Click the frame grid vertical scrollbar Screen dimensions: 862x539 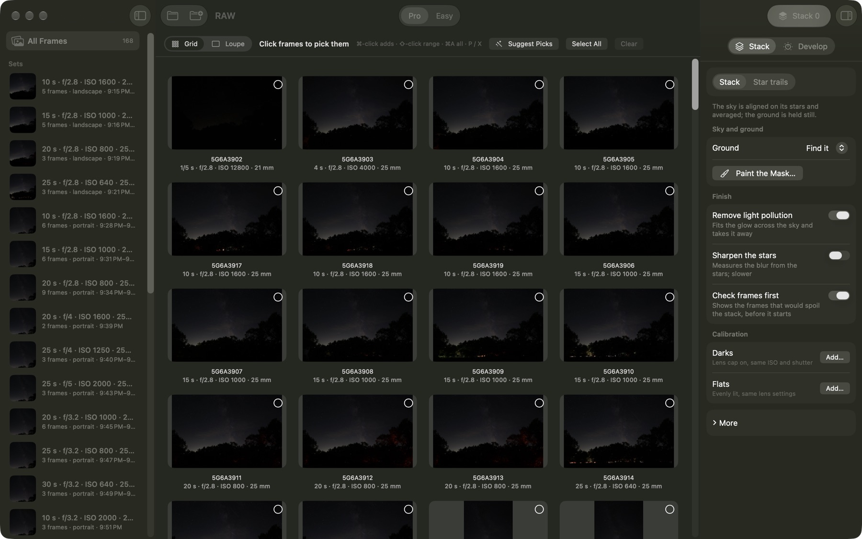coord(695,84)
